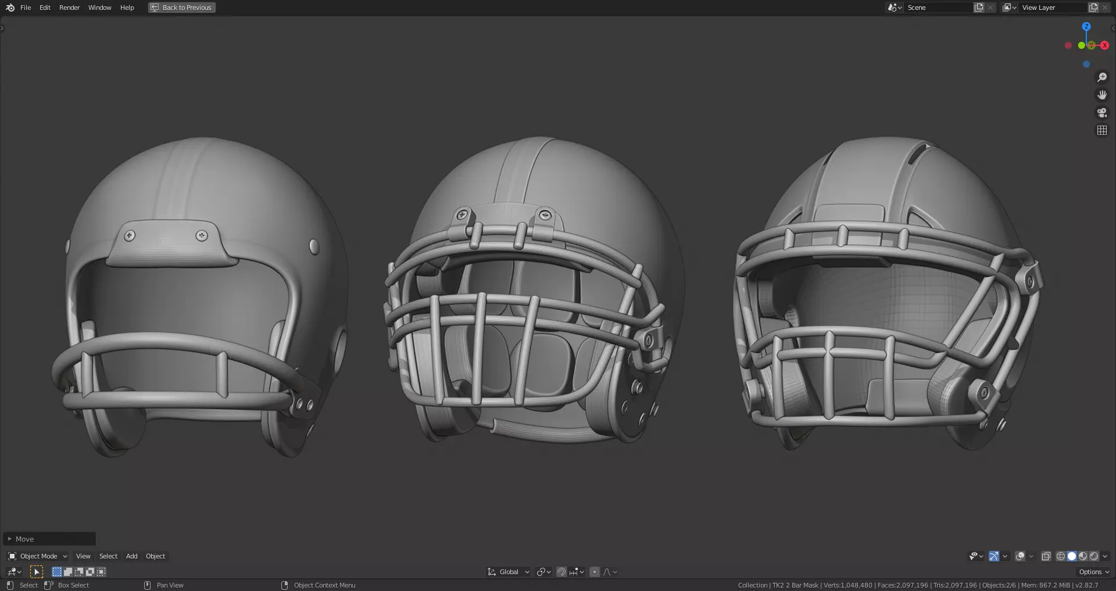This screenshot has height=591, width=1116.
Task: Toggle snapping magnet icon
Action: pyautogui.click(x=561, y=572)
